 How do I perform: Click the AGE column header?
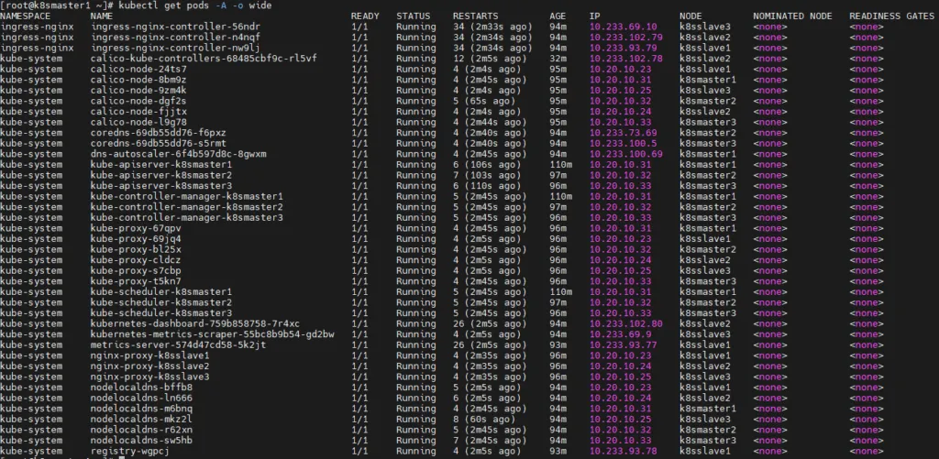pyautogui.click(x=558, y=16)
